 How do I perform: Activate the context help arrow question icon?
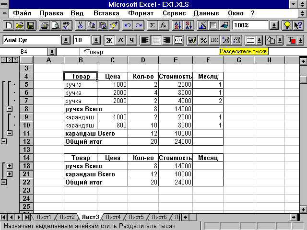[x=298, y=25]
